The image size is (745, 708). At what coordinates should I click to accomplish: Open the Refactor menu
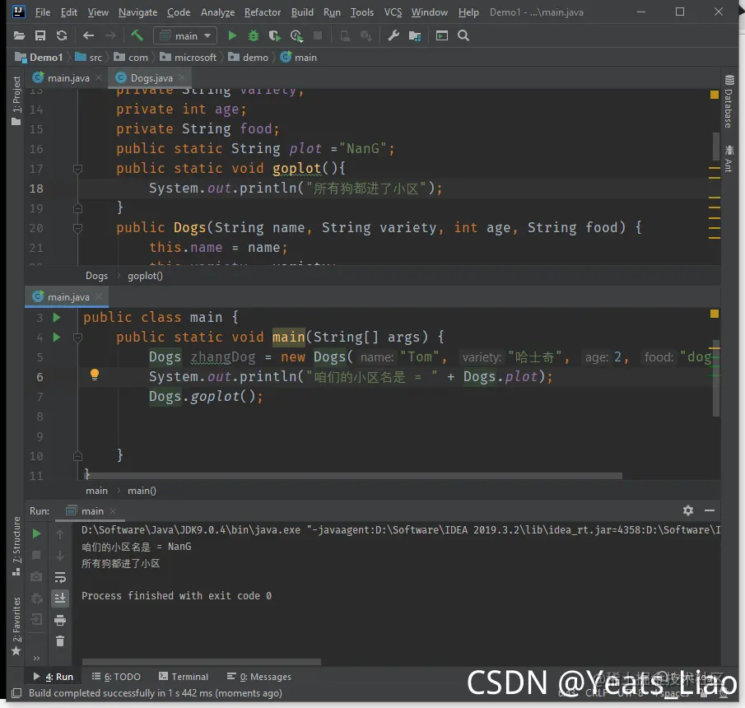[x=263, y=12]
